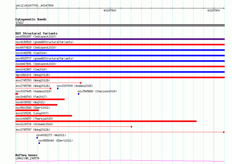
Task: Select nsv4528707 (gnomADStructuralVariants) label
Action: (45, 58)
